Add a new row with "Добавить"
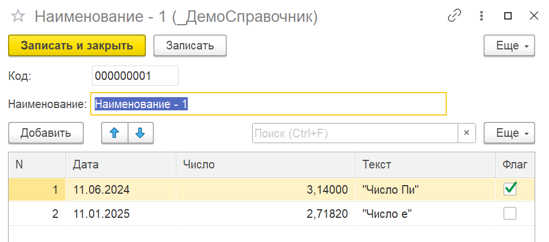Viewport: 549px width, 242px height. pyautogui.click(x=46, y=133)
